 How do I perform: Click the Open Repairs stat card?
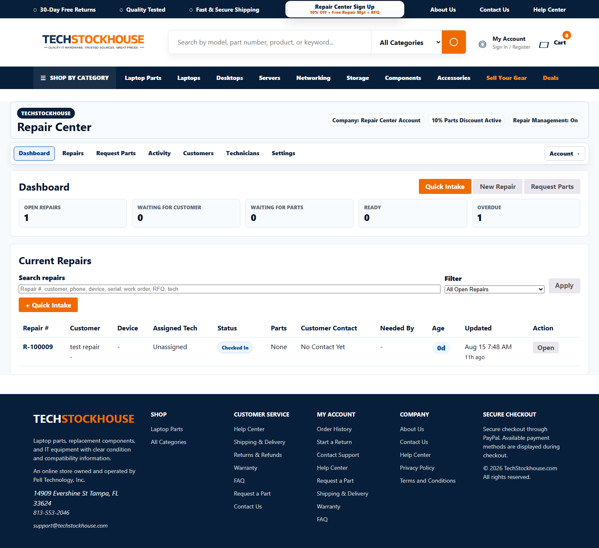[73, 213]
